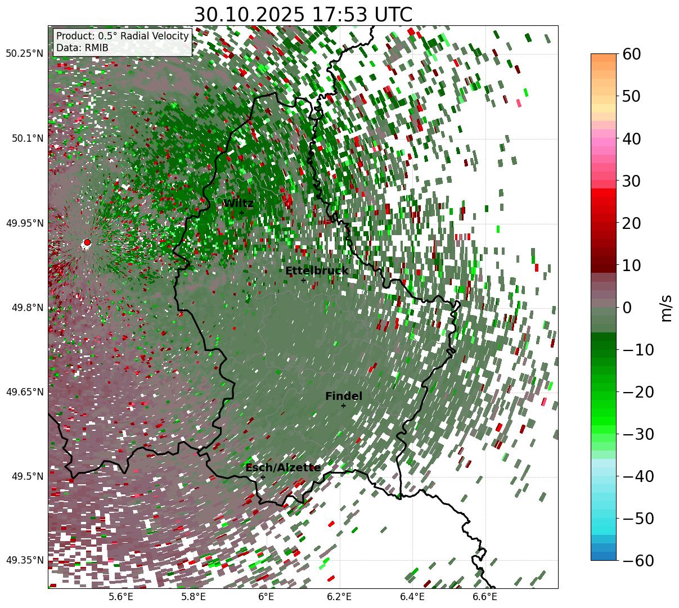Click the 49.95°N latitude label

point(24,223)
